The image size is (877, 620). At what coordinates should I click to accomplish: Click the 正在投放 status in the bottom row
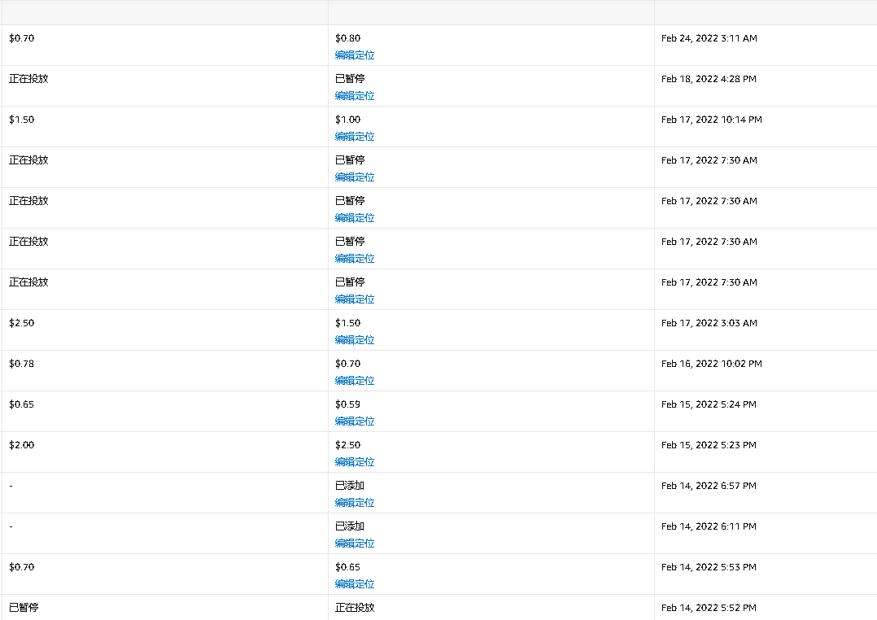click(351, 607)
